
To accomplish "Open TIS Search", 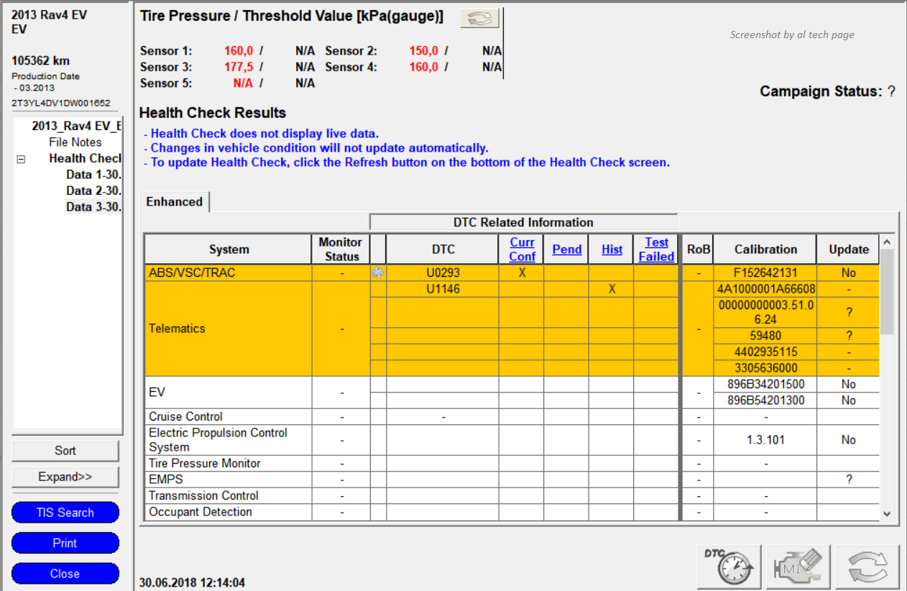I will coord(65,513).
